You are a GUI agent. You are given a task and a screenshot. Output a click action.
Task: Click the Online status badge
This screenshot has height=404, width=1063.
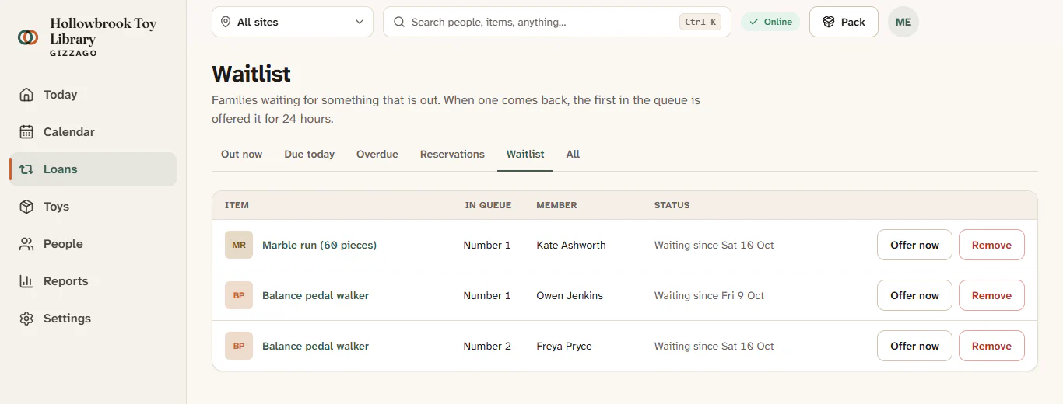[770, 22]
